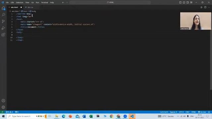Screen dimensions: 212x119
Task: Open the Explorer view in activity bar
Action: tap(3, 8)
